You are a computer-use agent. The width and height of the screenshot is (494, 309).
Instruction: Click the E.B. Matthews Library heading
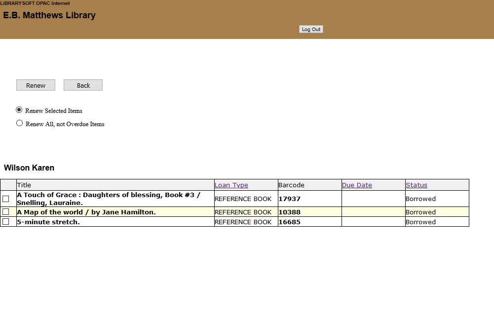[49, 15]
